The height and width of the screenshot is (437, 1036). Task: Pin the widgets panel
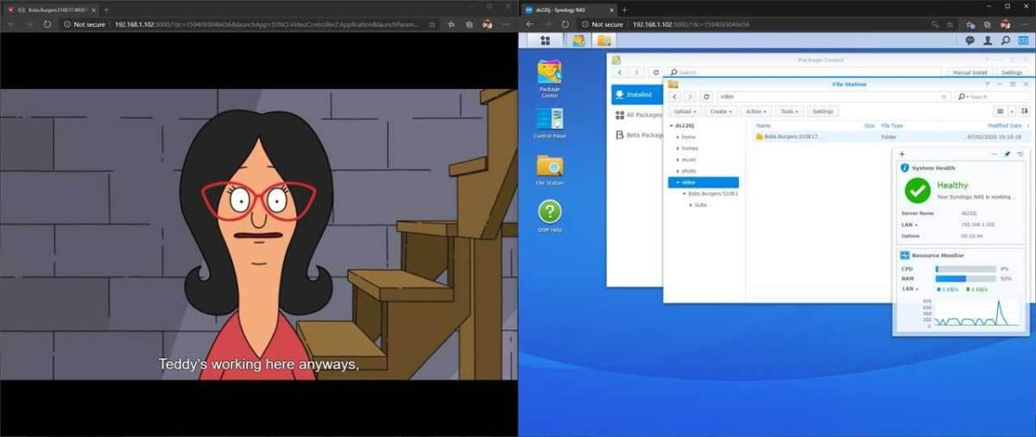1007,154
